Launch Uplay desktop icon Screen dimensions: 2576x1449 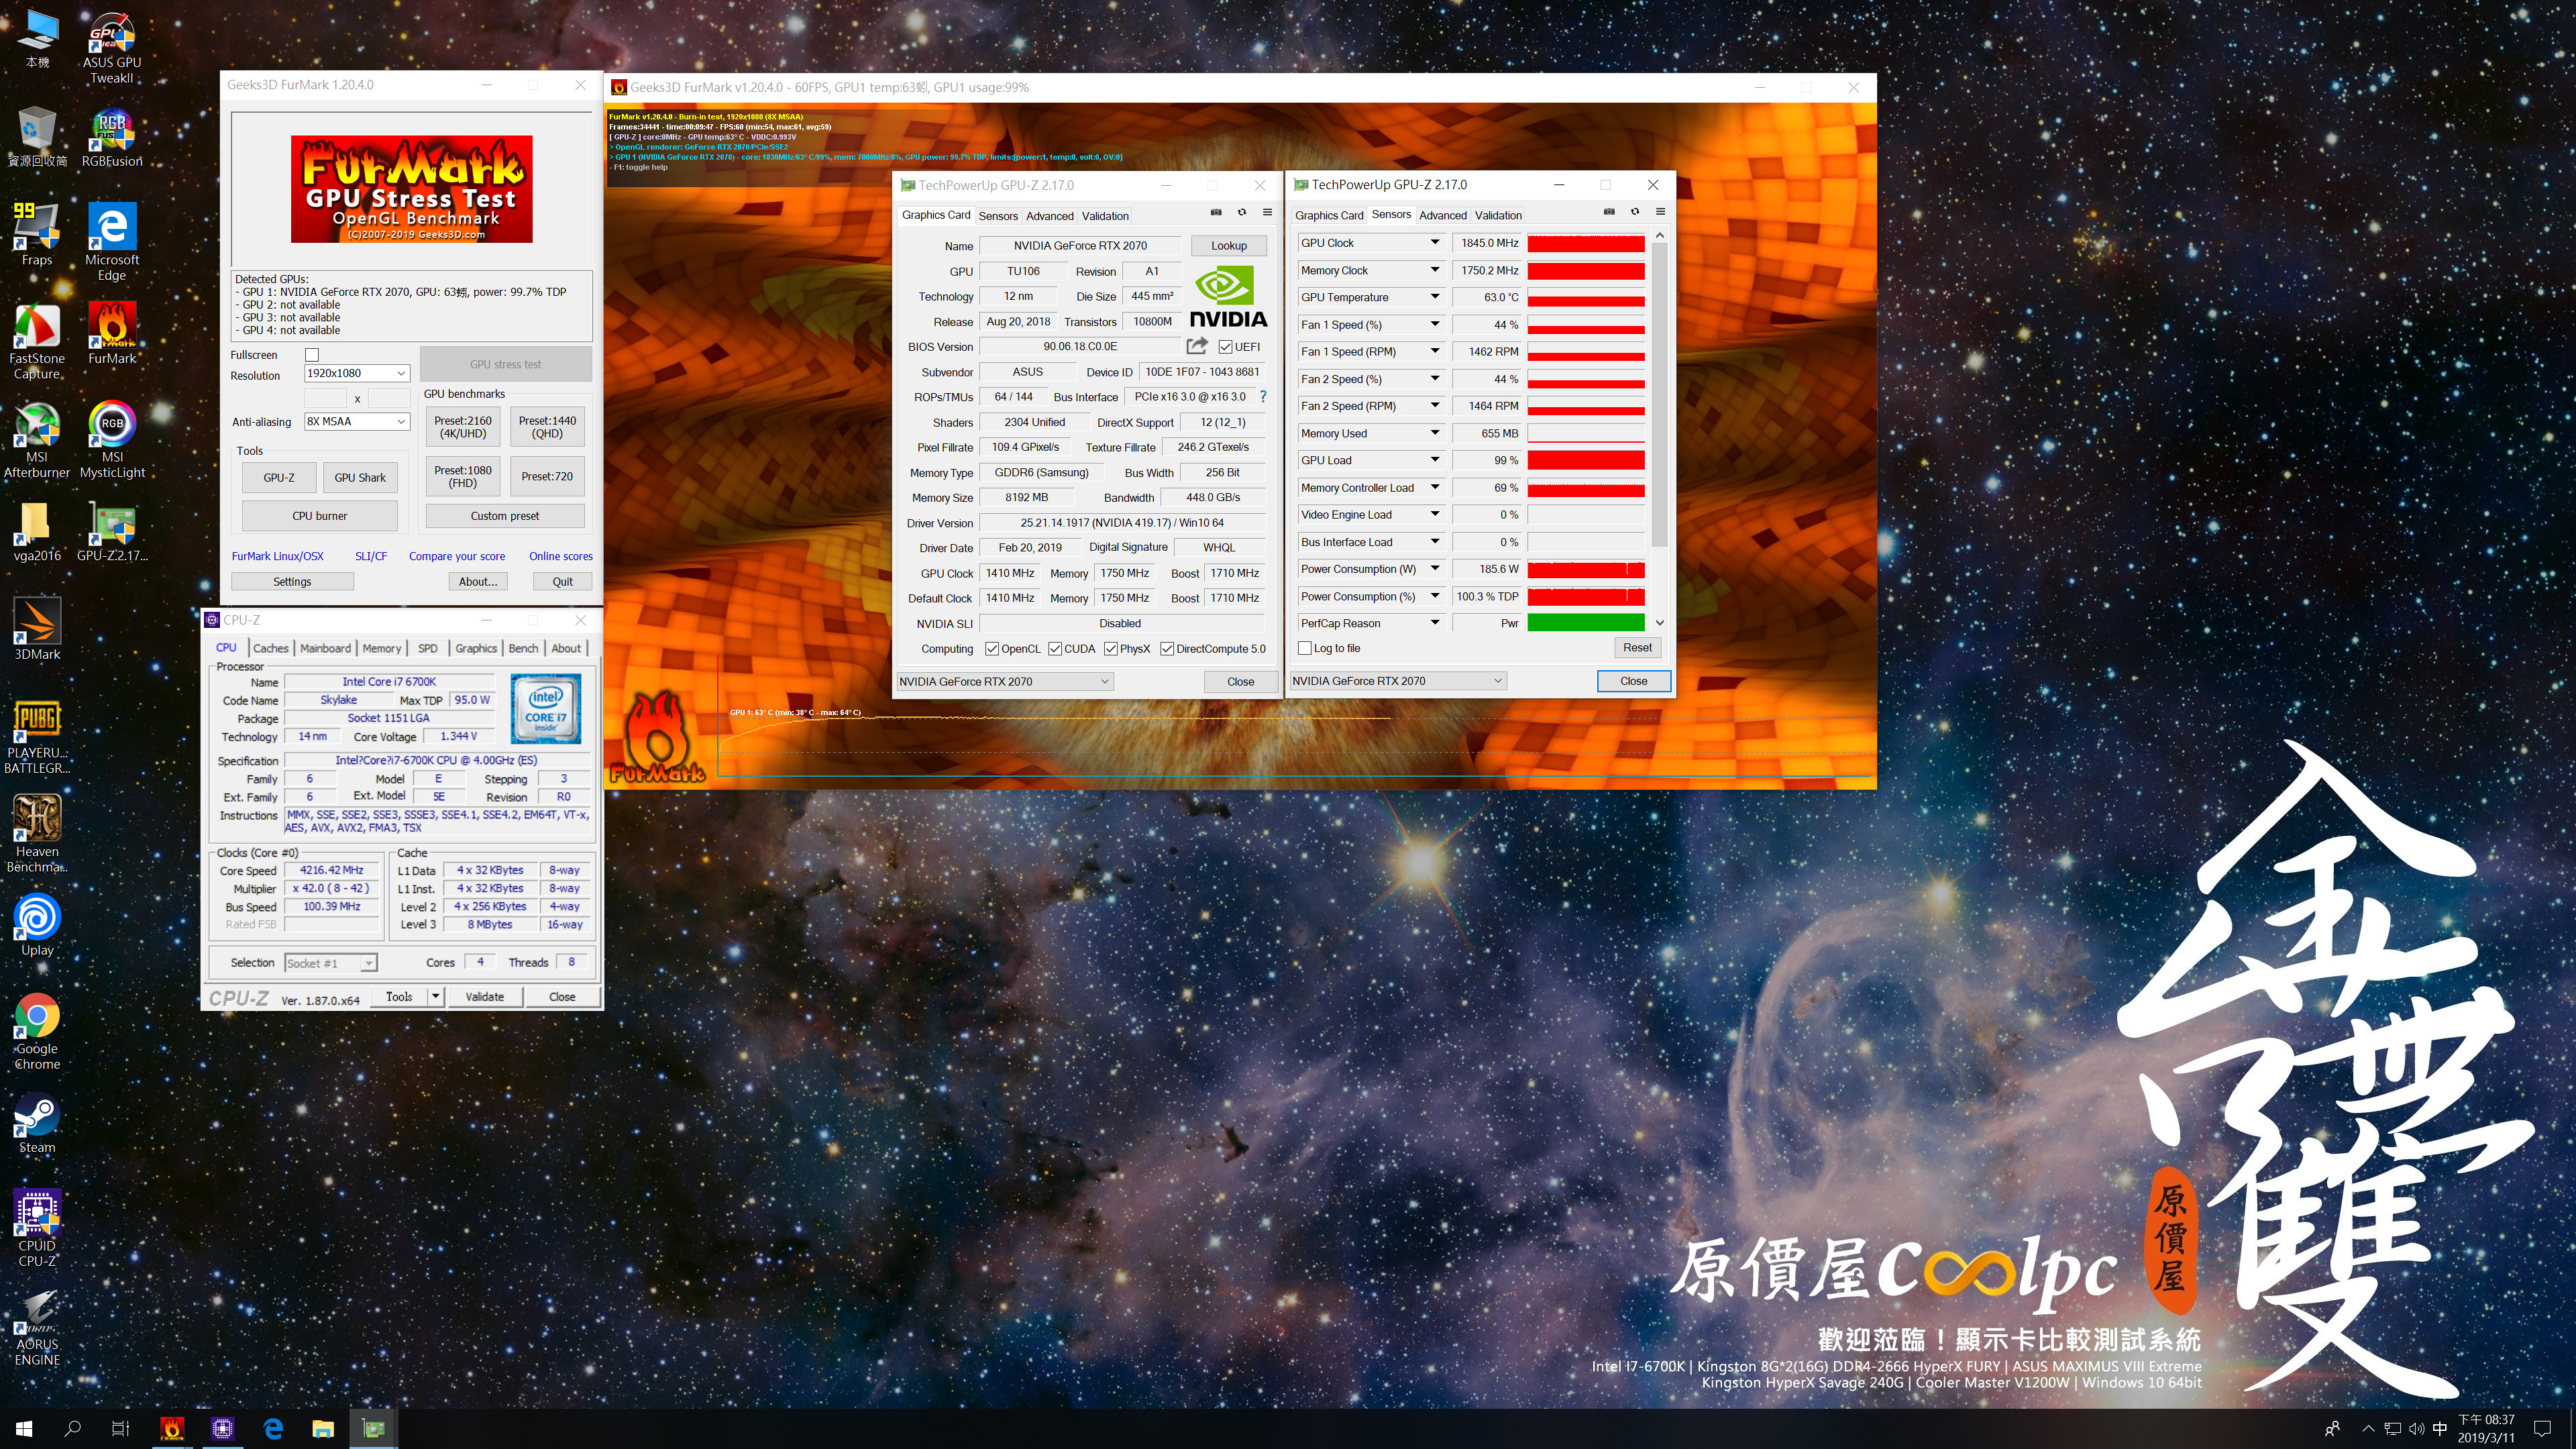[x=37, y=926]
